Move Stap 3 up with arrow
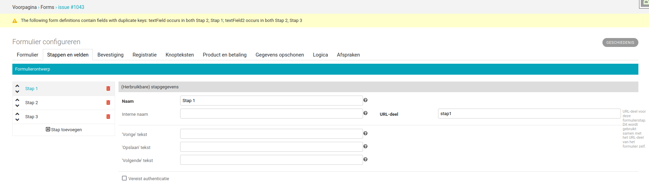Screen dimensions: 649x186 [17, 114]
